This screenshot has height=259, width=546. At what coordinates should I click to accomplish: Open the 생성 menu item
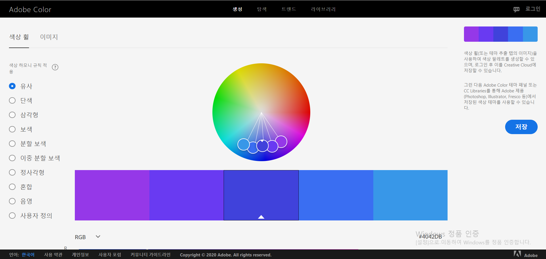237,9
